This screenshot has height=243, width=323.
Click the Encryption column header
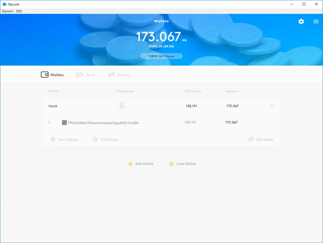[125, 91]
